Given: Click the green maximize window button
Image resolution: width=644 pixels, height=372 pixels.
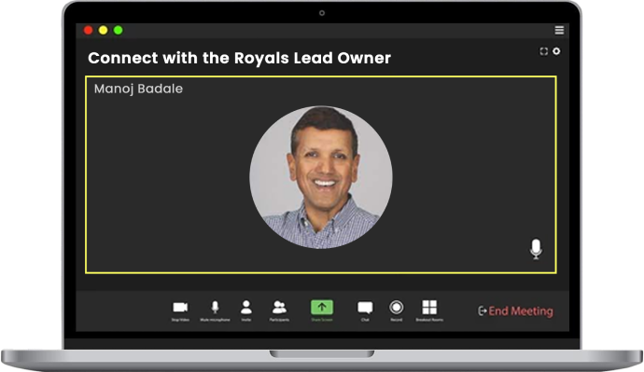Looking at the screenshot, I should tap(118, 31).
